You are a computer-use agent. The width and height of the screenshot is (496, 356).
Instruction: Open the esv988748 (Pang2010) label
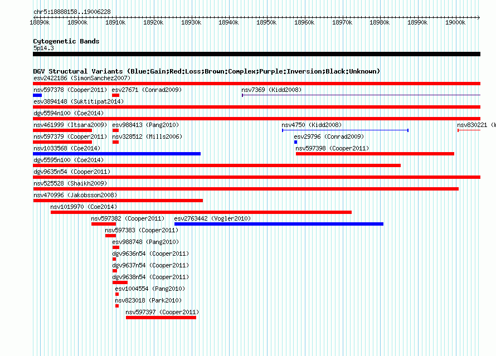tap(145, 242)
